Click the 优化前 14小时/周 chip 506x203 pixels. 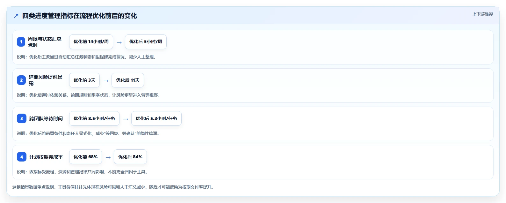91,42
